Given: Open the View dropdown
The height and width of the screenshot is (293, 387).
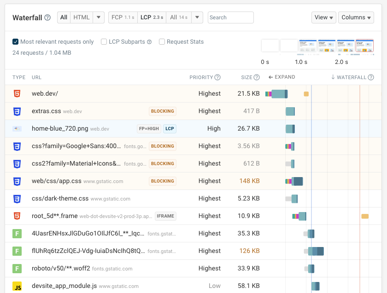Looking at the screenshot, I should click(x=324, y=17).
